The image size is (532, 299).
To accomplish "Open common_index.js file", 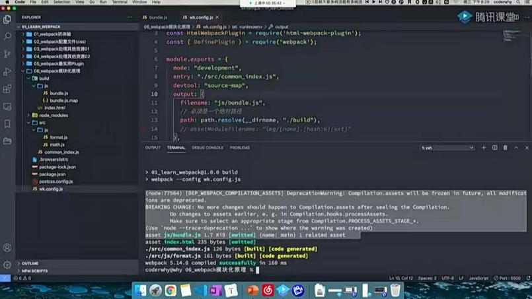I will click(61, 152).
